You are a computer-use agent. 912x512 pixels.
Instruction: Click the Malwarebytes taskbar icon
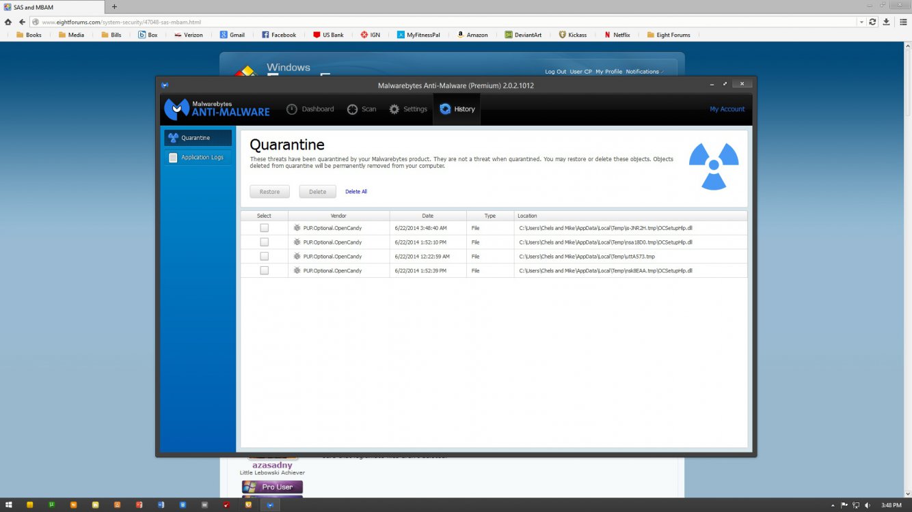(x=270, y=505)
